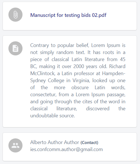
Task: Click the email ies.confcomm.author@gmail.com
Action: (x=67, y=149)
